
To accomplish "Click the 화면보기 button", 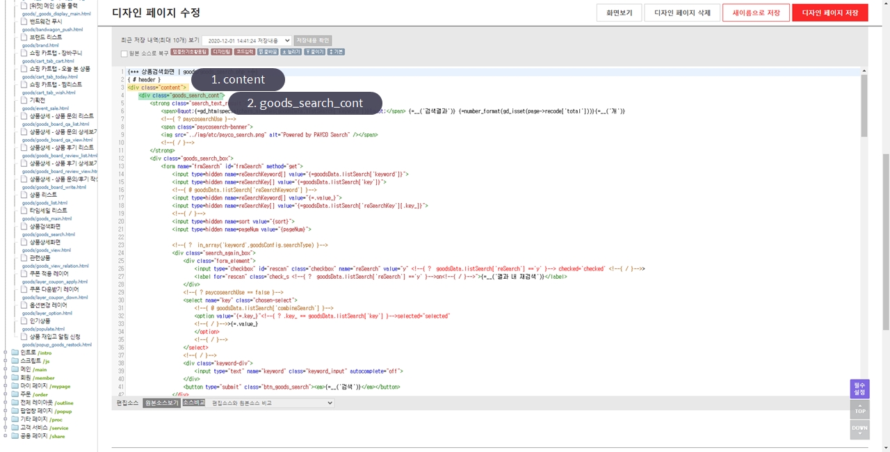I will click(619, 13).
